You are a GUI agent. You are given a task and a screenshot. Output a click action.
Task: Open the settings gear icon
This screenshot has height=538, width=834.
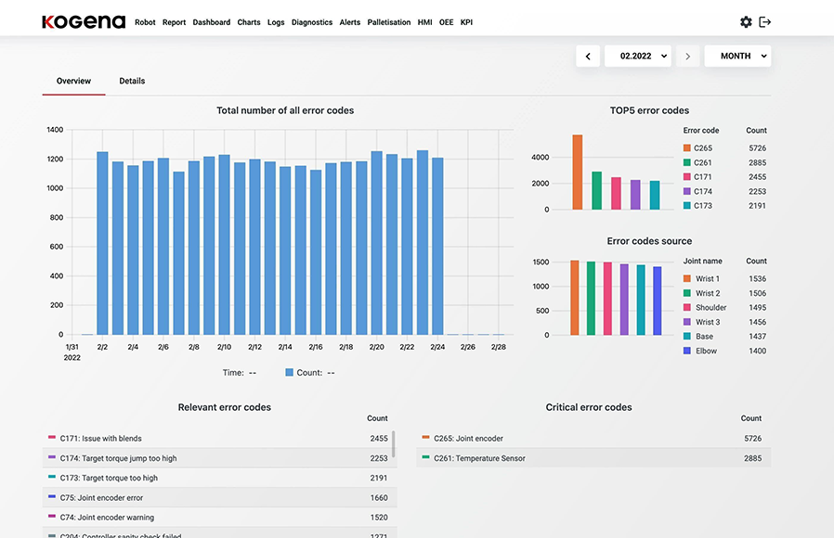746,22
